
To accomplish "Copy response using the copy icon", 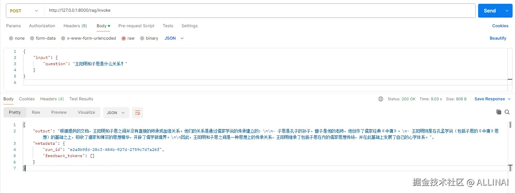I will coord(499,112).
